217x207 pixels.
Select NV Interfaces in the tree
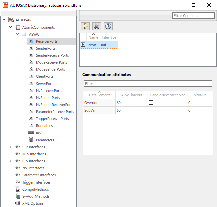33,168
